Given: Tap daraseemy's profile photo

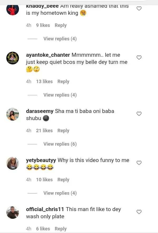Looking at the screenshot, I should (x=13, y=114).
